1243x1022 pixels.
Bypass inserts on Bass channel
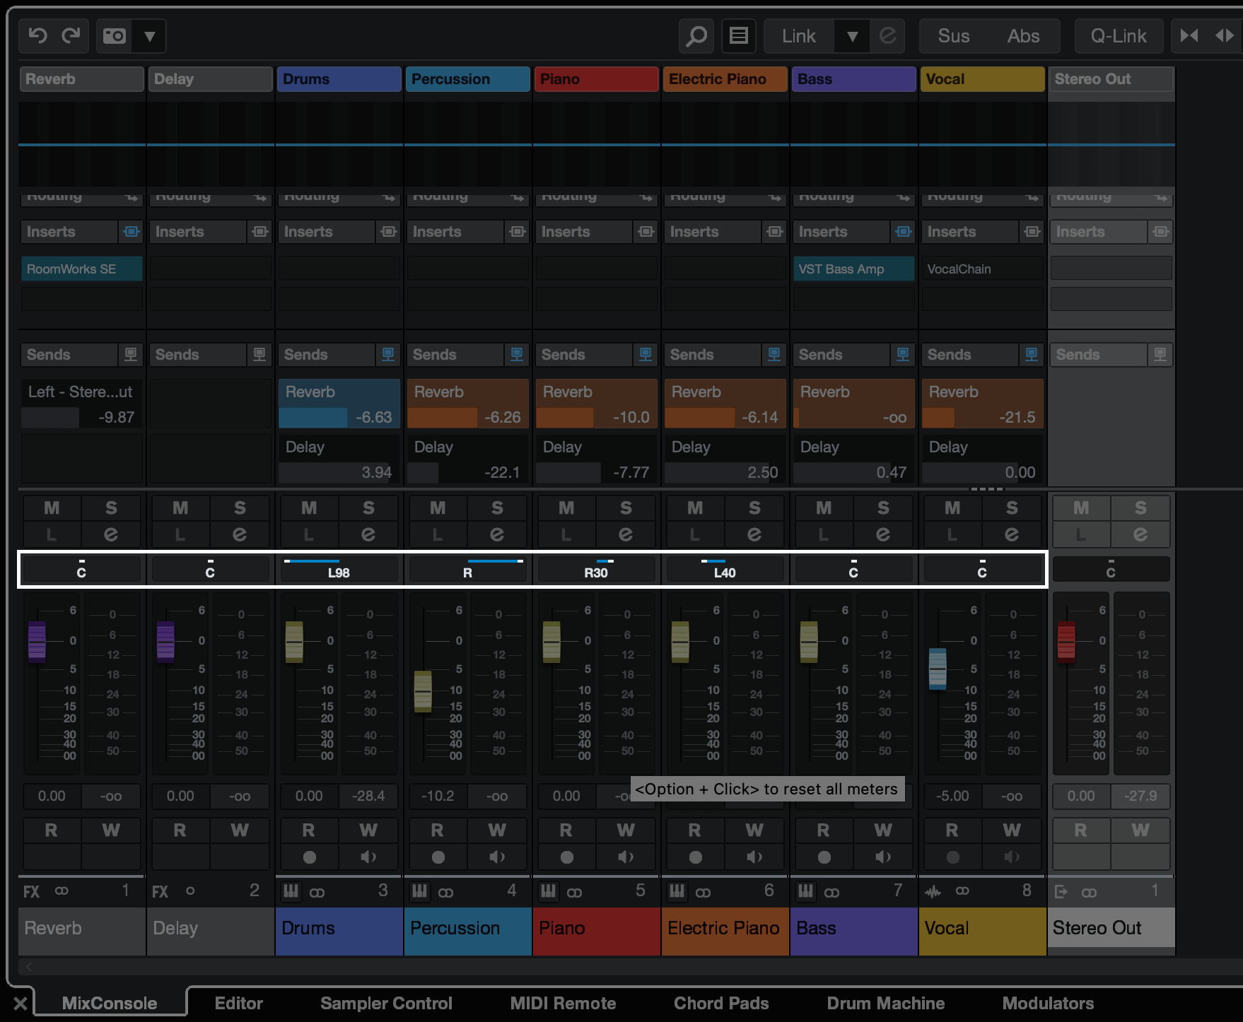[x=904, y=232]
